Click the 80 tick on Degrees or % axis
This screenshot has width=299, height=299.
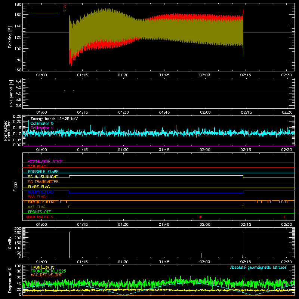click(x=19, y=271)
